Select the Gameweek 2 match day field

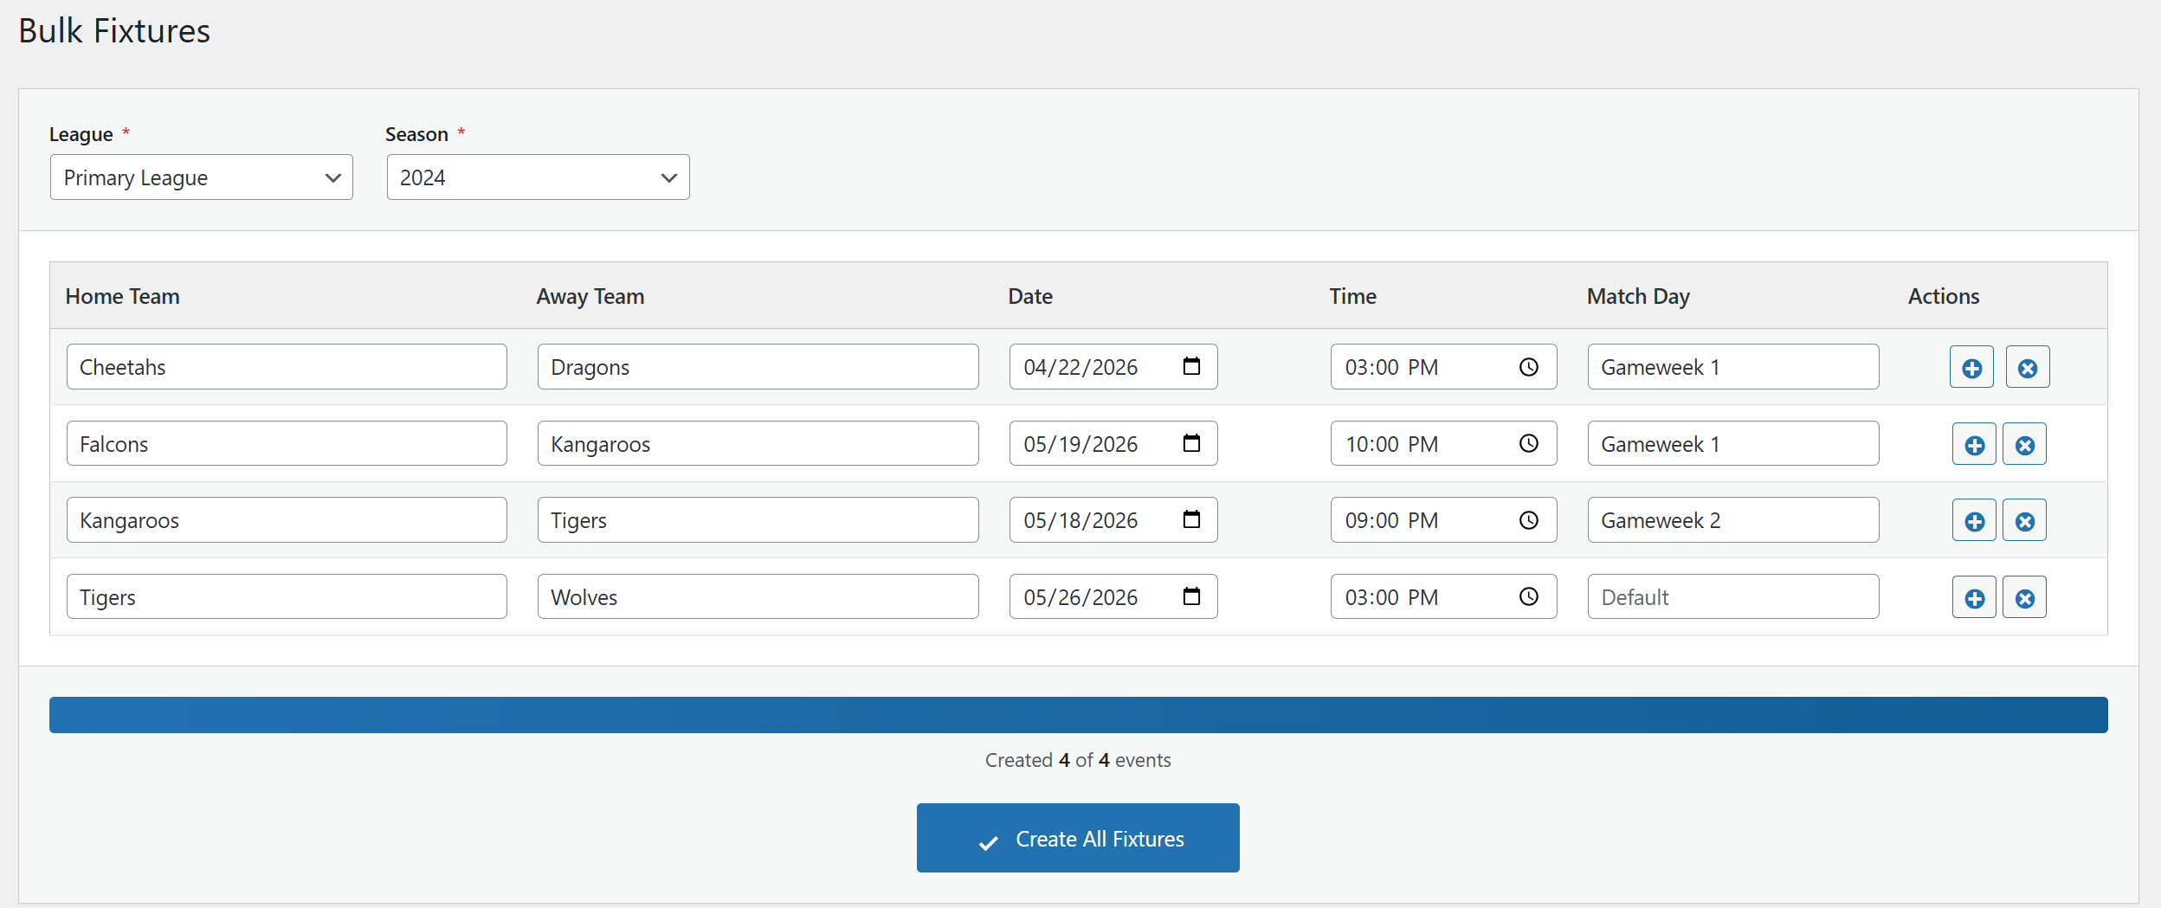(1732, 520)
